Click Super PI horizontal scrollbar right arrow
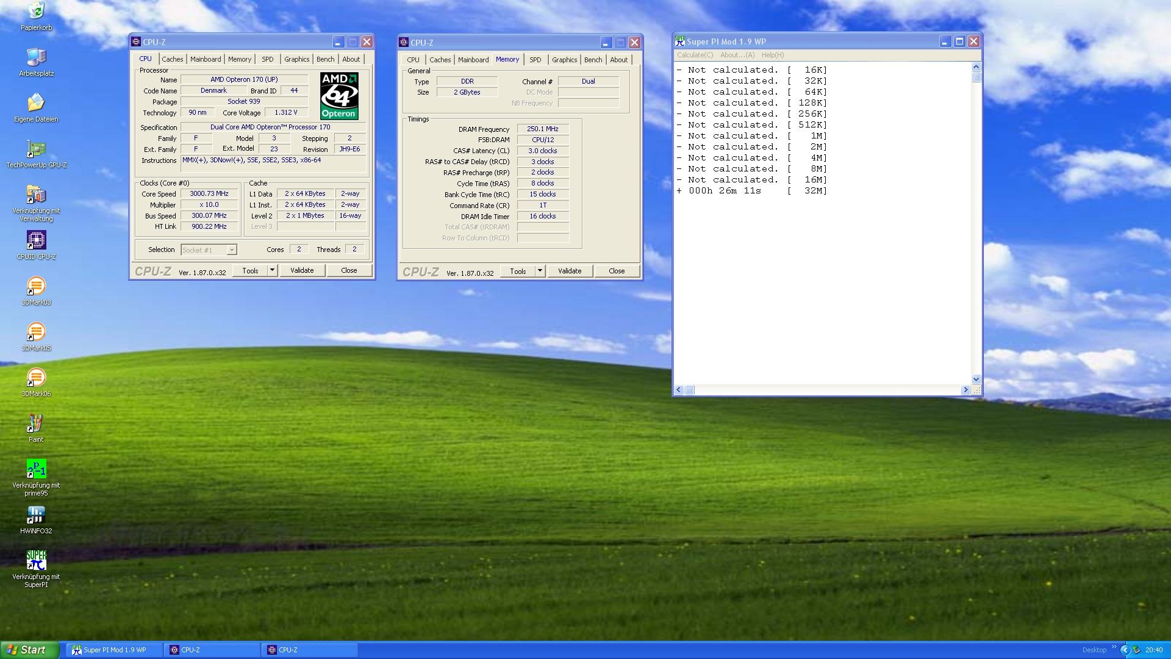This screenshot has height=659, width=1171. (x=965, y=389)
